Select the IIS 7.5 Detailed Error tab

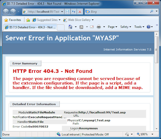pos(30,27)
